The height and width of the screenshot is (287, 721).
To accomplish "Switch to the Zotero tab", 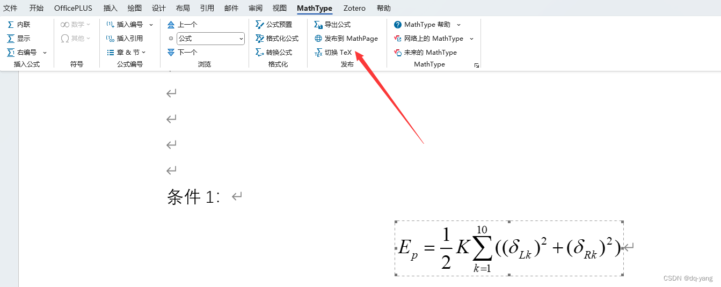I will pyautogui.click(x=354, y=8).
